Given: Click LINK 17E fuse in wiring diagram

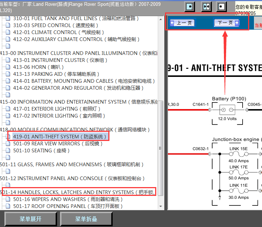Looking at the screenshot, I should tap(239, 172).
